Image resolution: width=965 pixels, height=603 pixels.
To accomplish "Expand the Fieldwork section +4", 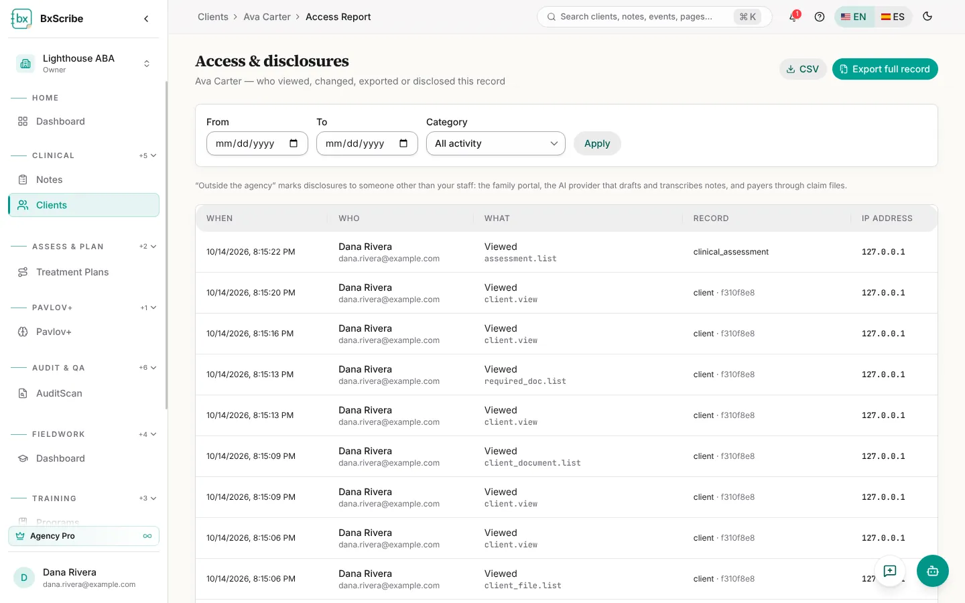I will click(148, 434).
